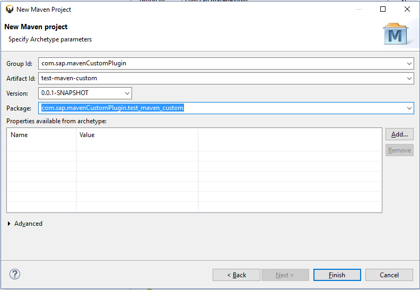Click the 'Artifact Id:' label
The image size is (420, 290).
tap(21, 79)
